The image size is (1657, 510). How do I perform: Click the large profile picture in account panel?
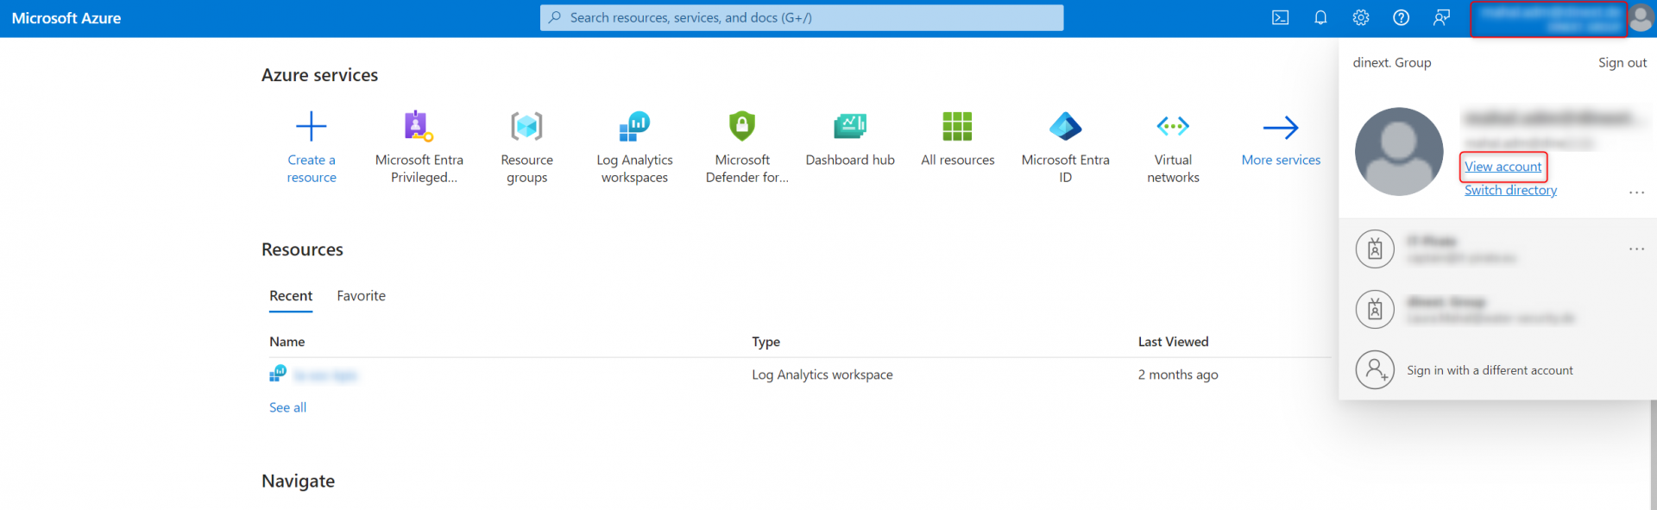click(1399, 152)
